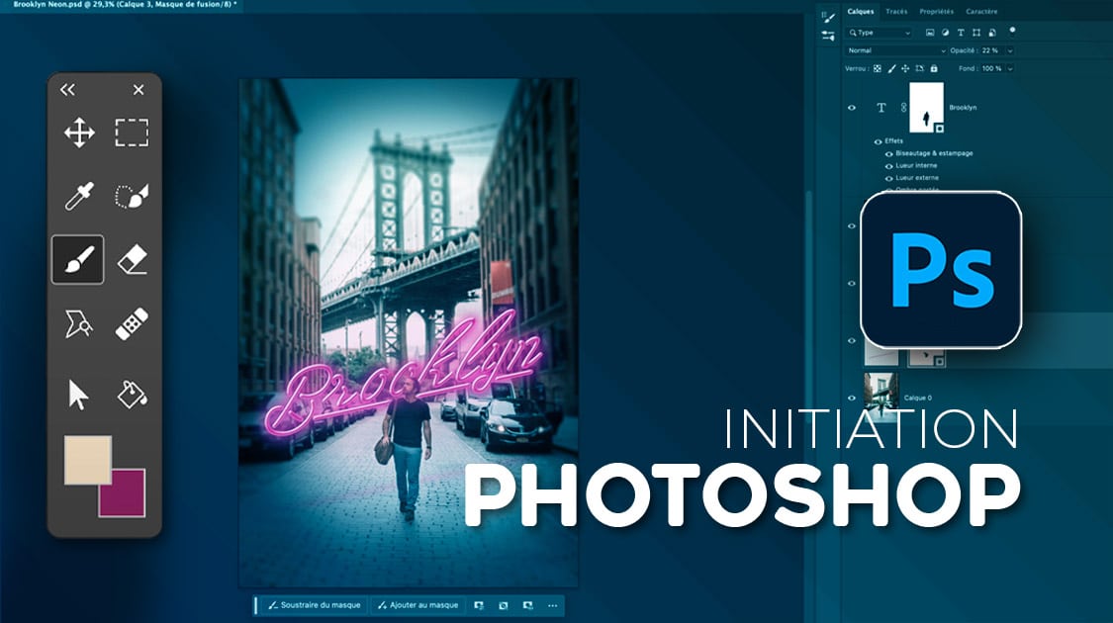This screenshot has width=1113, height=623.
Task: Hide the Brooklyn text layer
Action: tap(852, 108)
